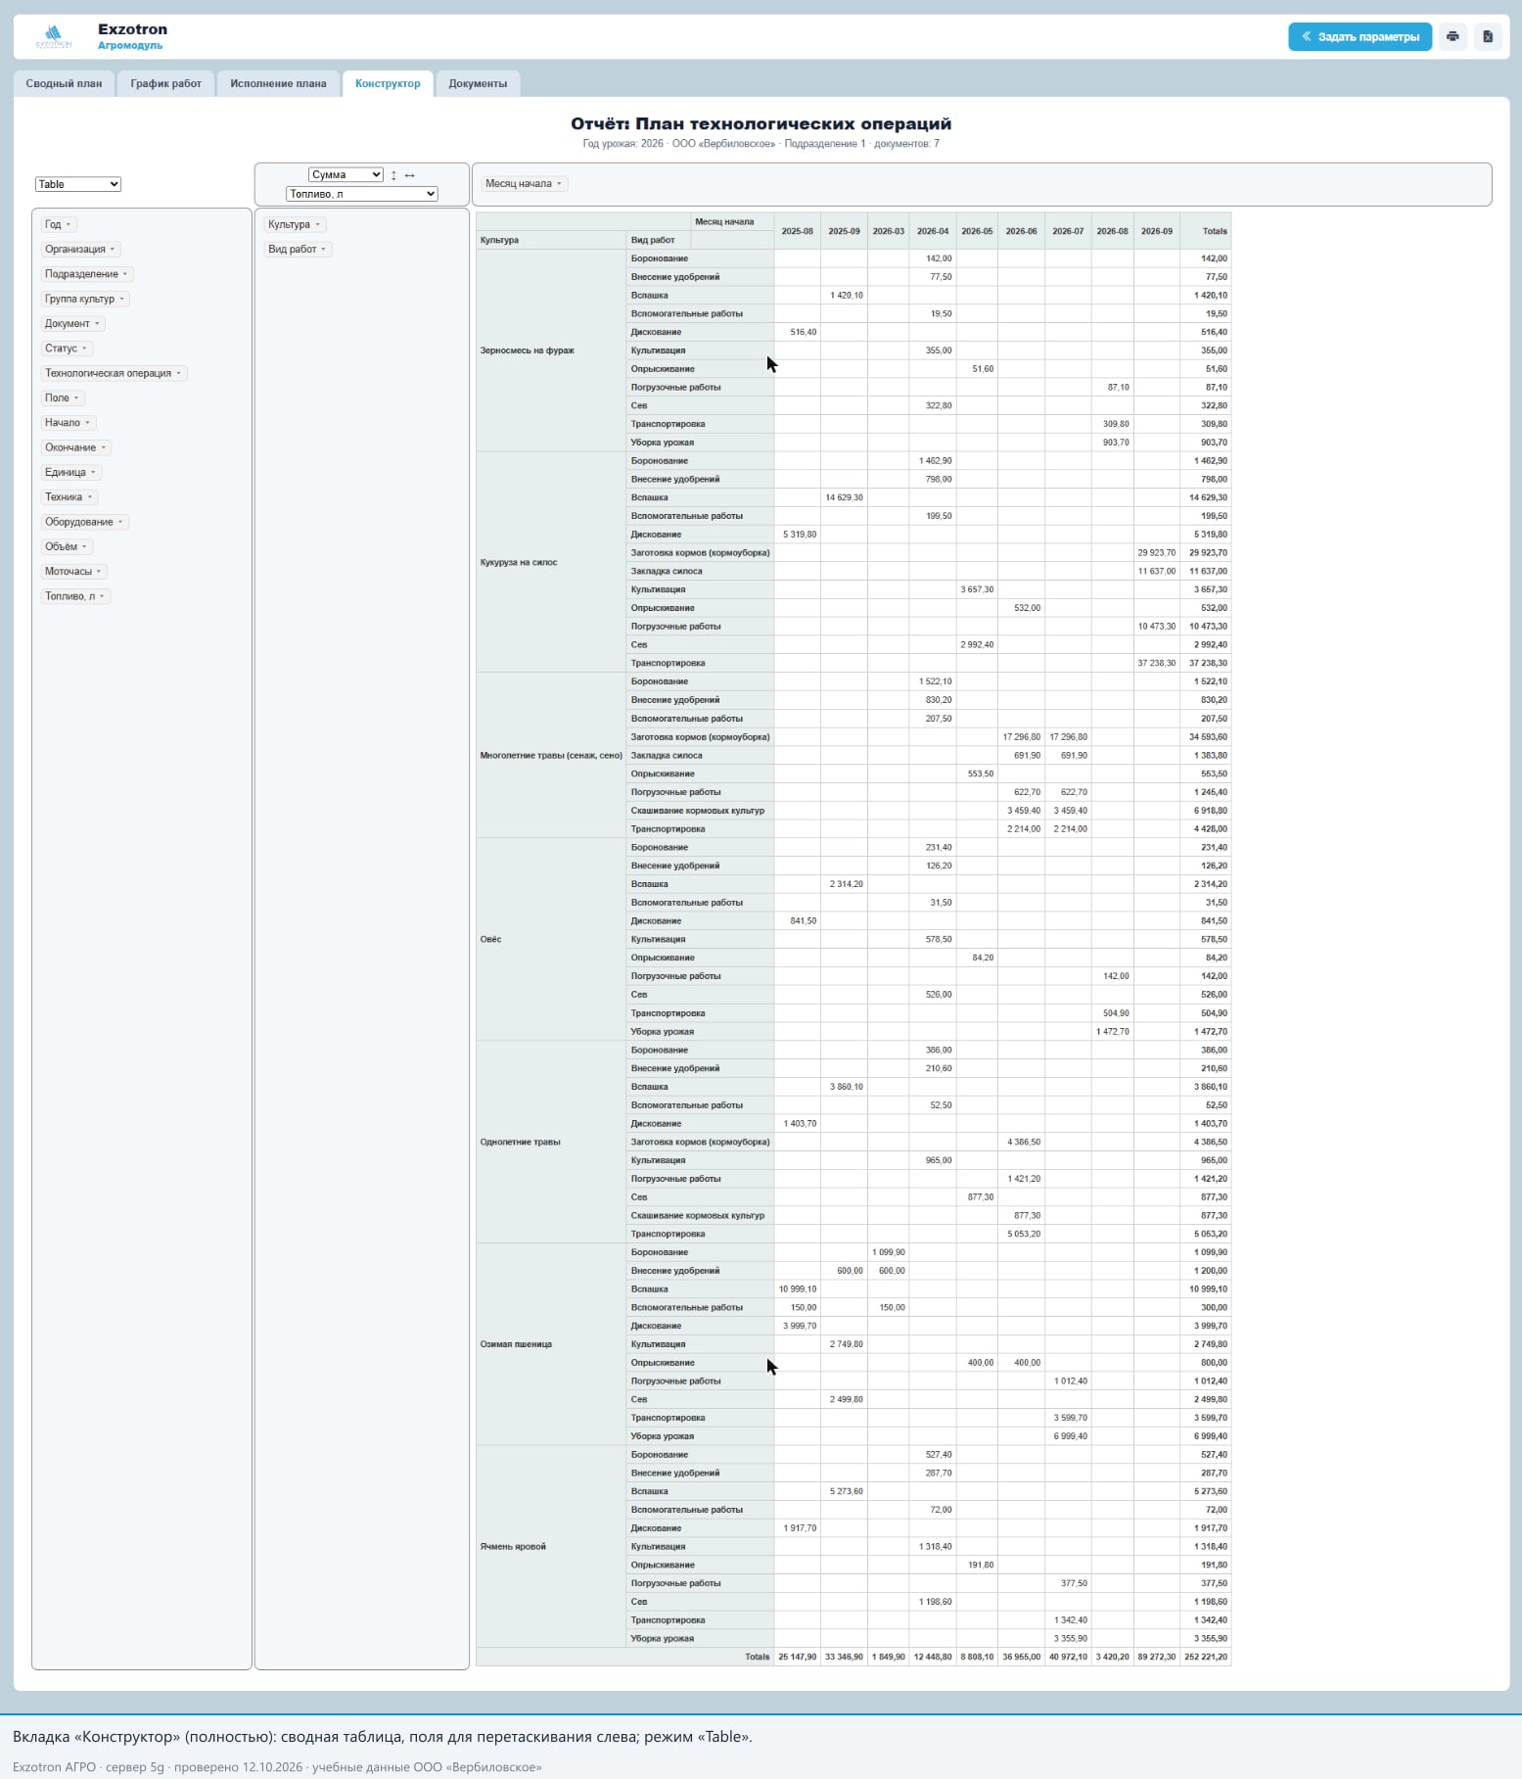Select the Моточасы field chip

click(73, 572)
